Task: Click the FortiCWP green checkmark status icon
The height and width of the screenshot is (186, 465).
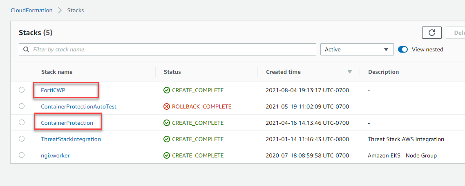Action: pos(167,90)
